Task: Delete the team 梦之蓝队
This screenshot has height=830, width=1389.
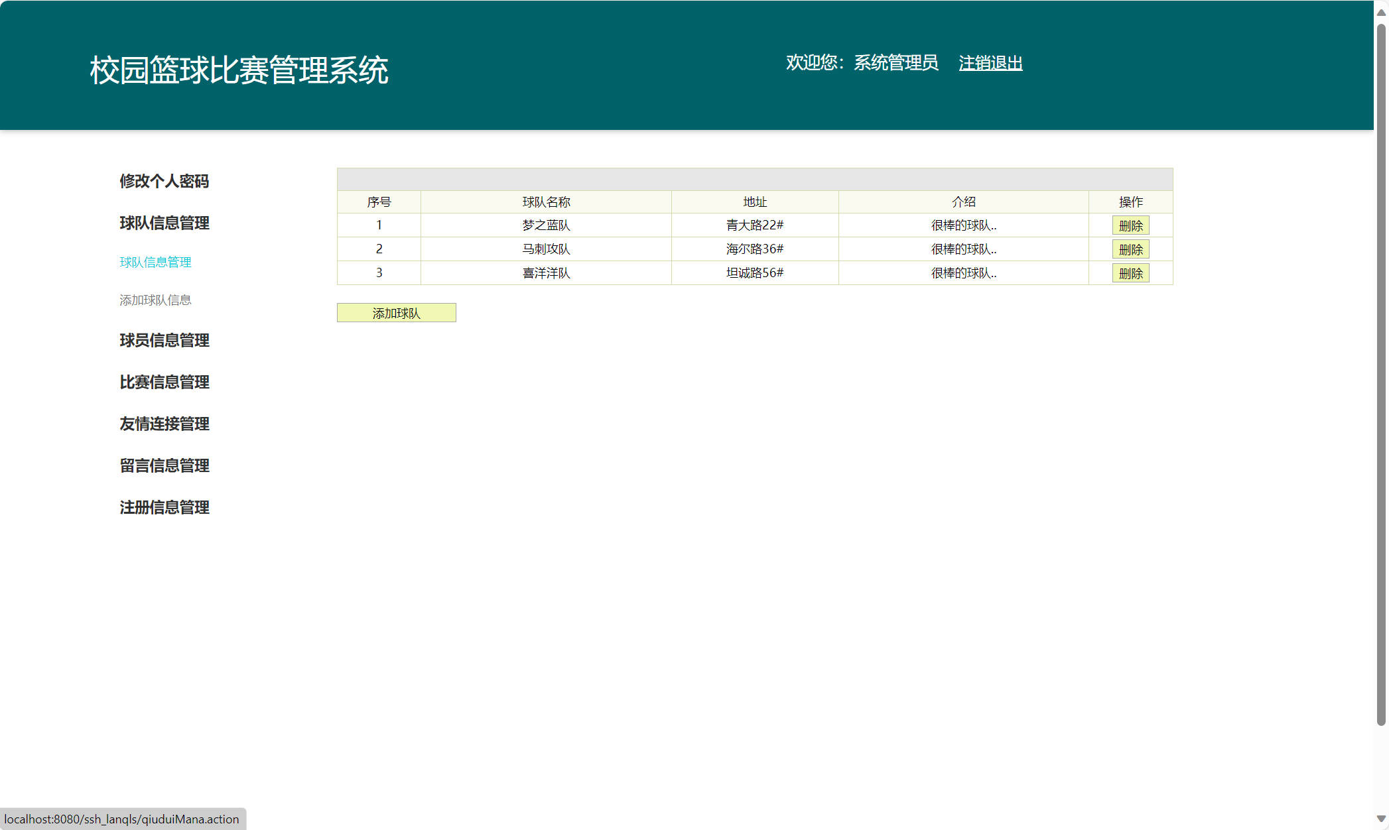Action: pos(1131,225)
